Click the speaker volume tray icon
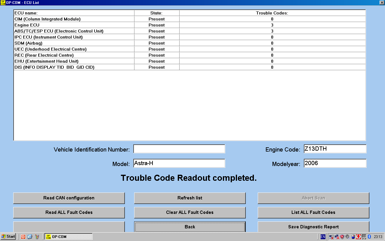Image resolution: width=385 pixels, height=241 pixels. 348,237
